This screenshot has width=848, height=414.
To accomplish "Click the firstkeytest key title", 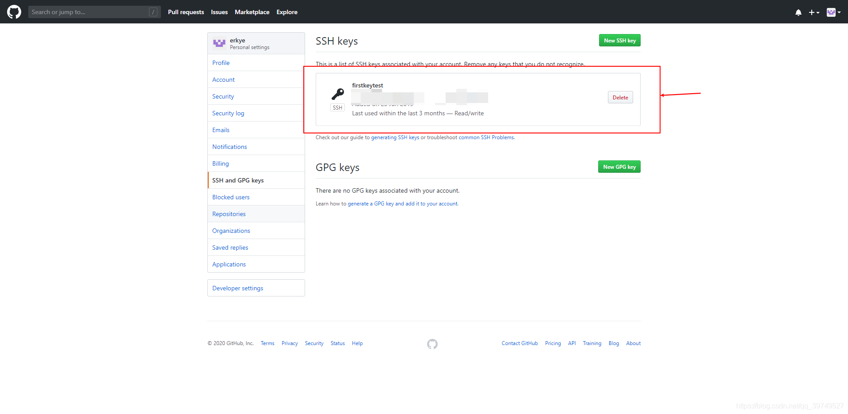I will point(367,85).
